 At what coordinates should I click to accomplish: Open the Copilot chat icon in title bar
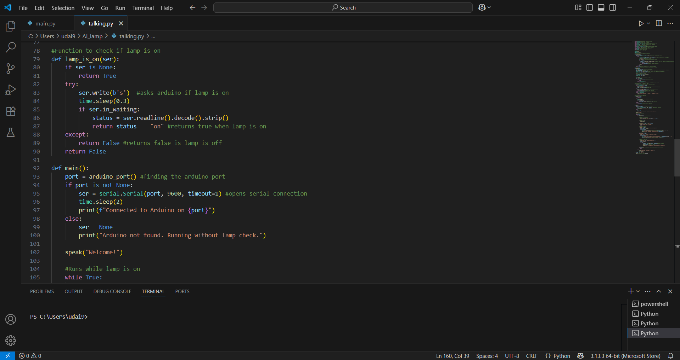pyautogui.click(x=482, y=7)
